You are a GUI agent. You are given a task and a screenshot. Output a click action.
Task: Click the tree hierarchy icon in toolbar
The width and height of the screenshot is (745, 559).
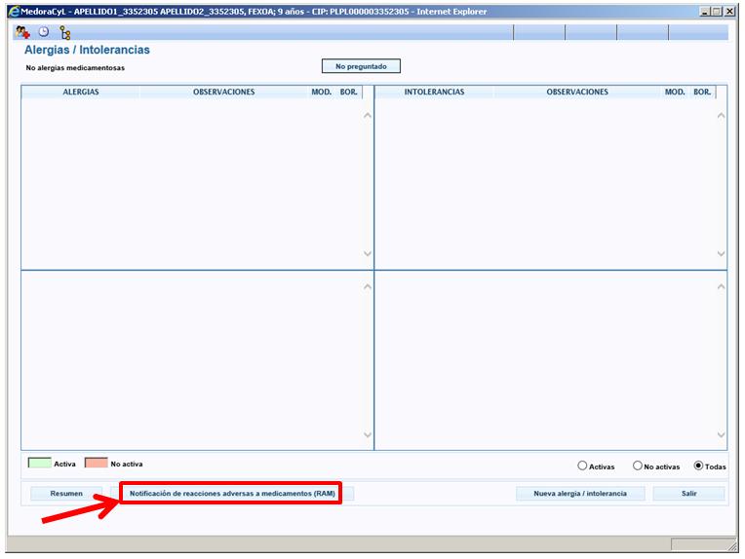(65, 32)
